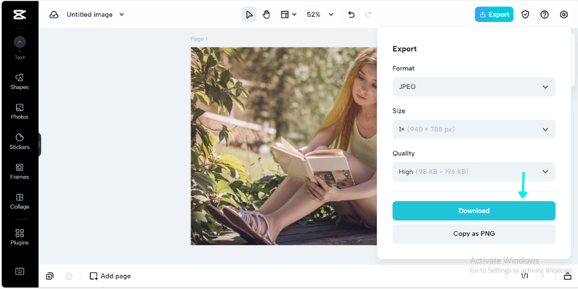
Task: Open the JPEG Format dropdown
Action: tap(474, 87)
